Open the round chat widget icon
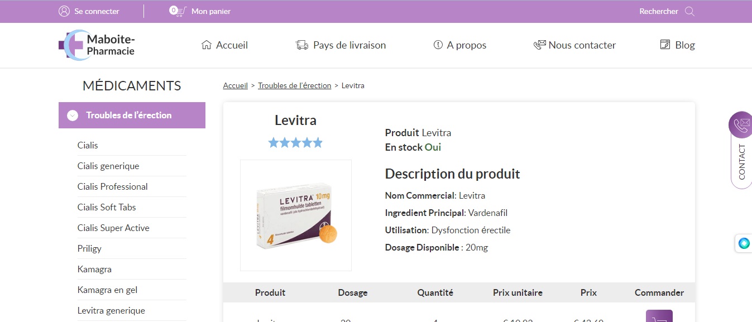752x322 pixels. [x=744, y=243]
